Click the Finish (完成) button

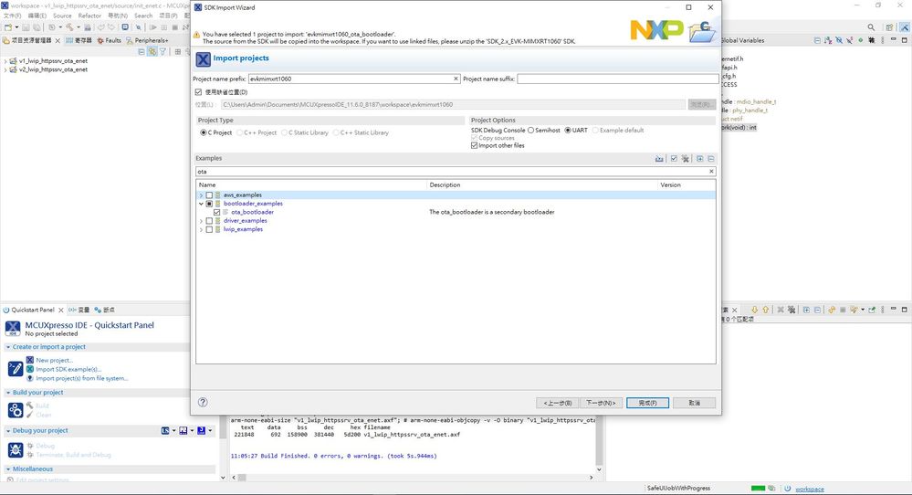(x=647, y=403)
